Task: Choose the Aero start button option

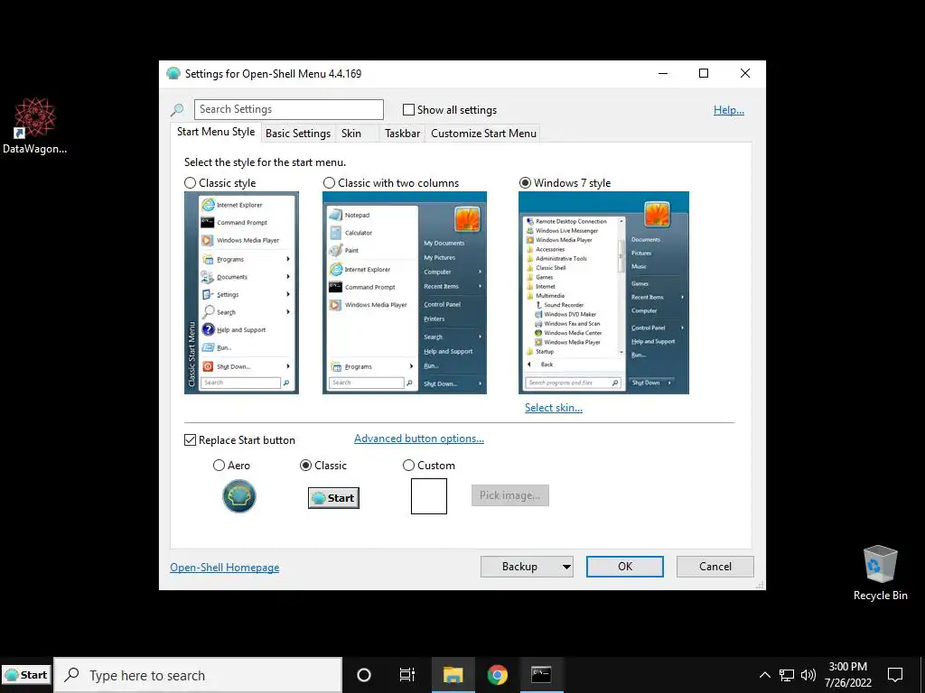Action: pos(219,466)
